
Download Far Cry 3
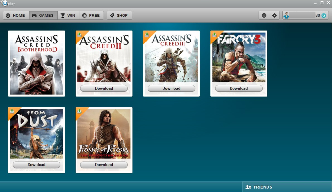click(239, 88)
